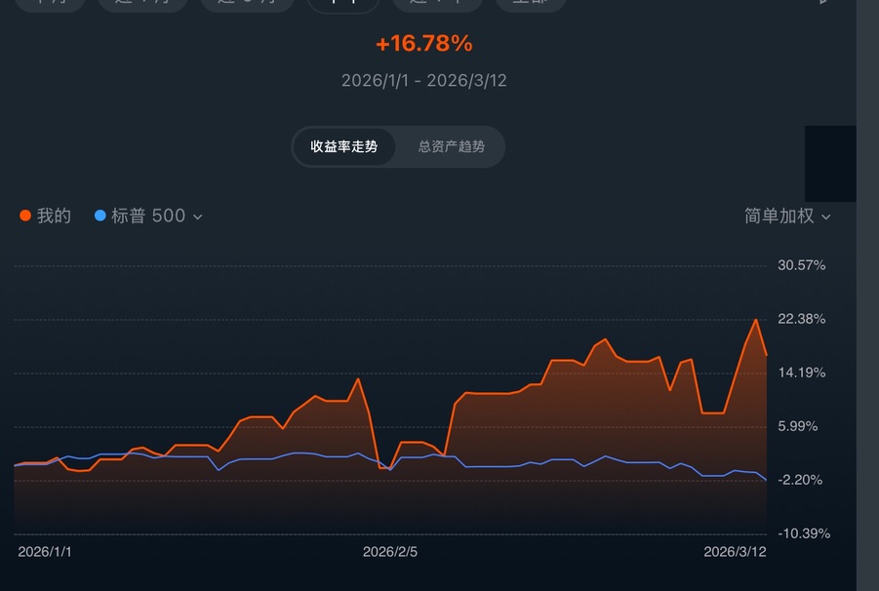The height and width of the screenshot is (591, 879).
Task: Select the highlighted time period pill at top
Action: coord(343,4)
